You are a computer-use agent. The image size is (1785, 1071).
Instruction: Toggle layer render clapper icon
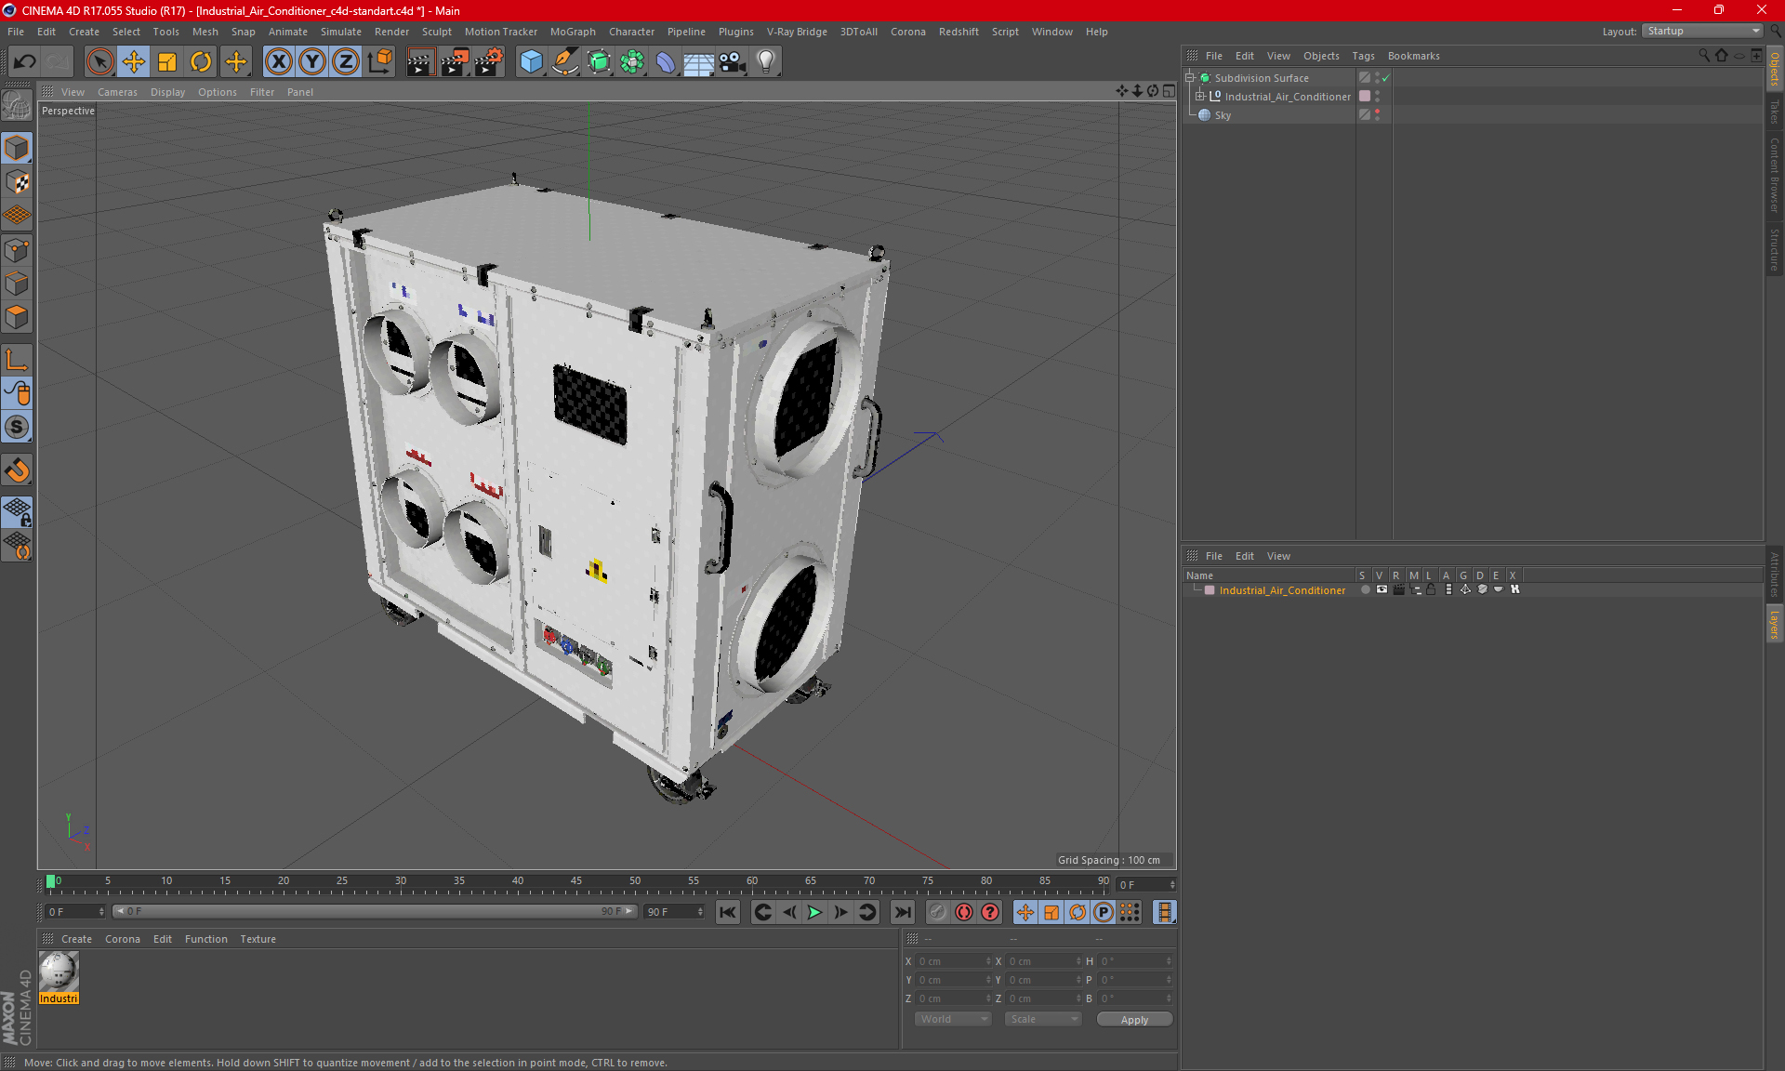[x=1398, y=589]
